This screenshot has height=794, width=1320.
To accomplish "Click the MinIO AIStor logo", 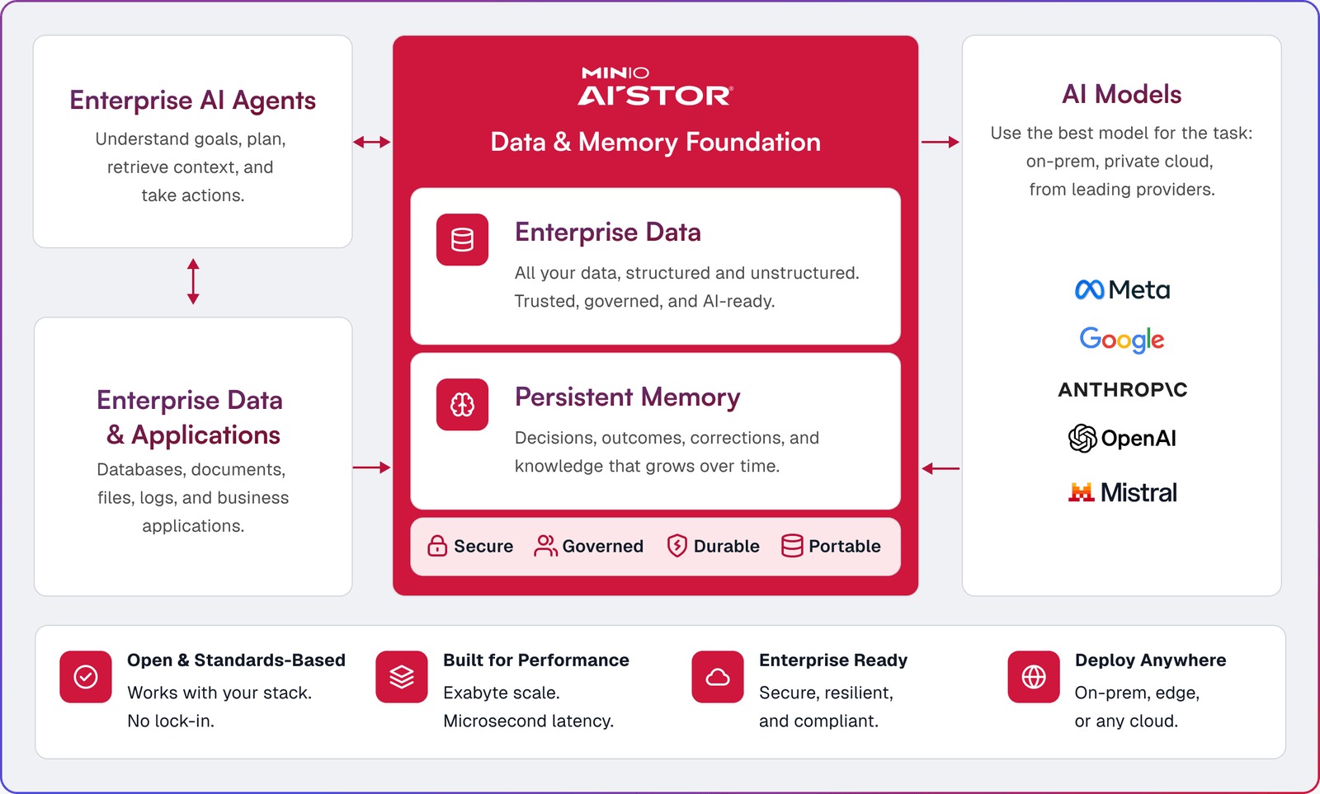I will pos(655,87).
